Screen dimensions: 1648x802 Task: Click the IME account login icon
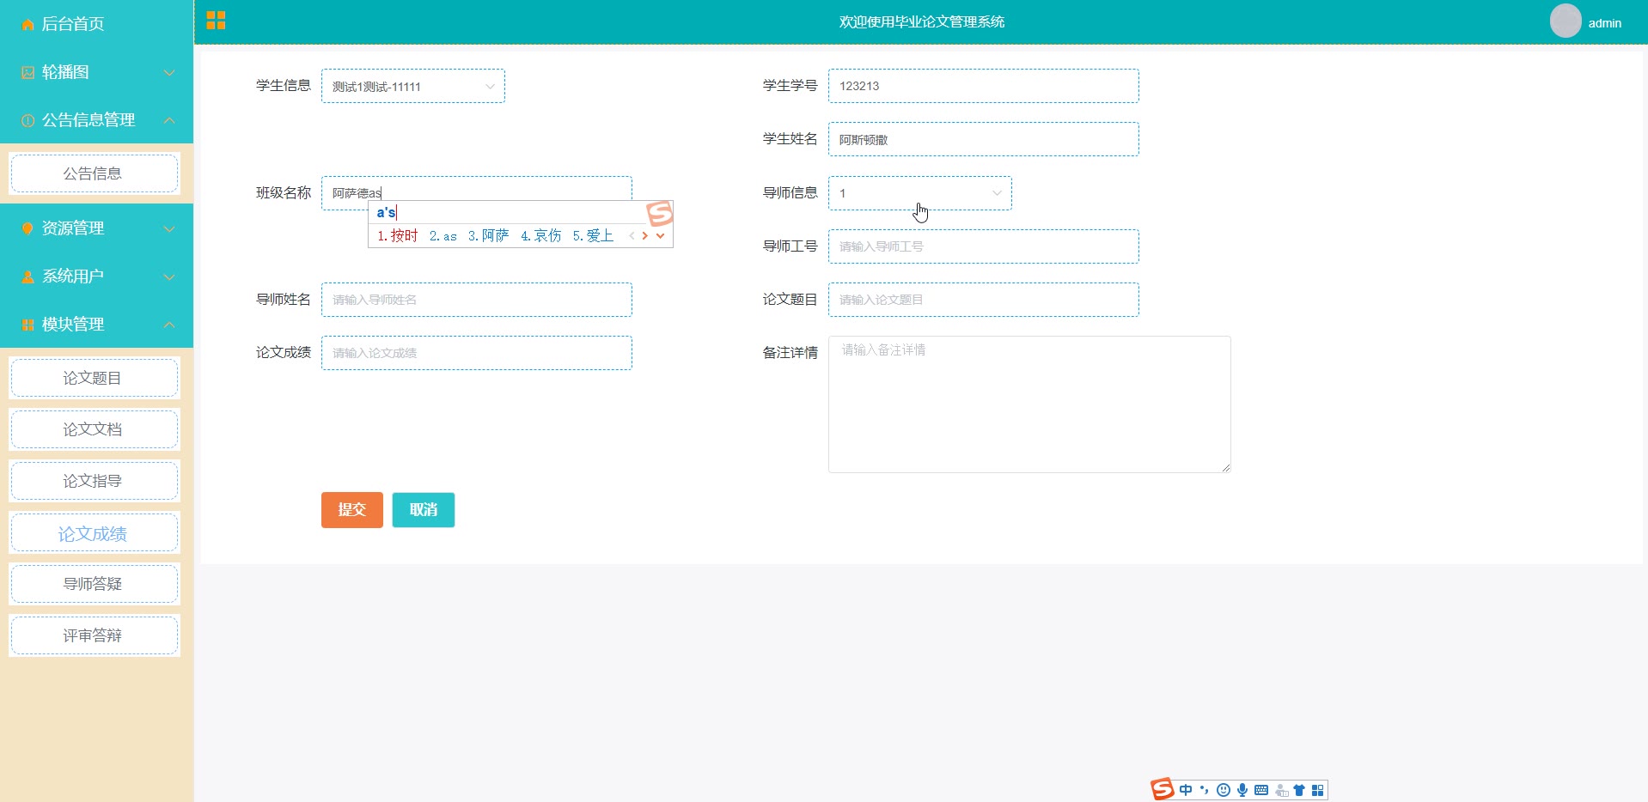(1281, 790)
